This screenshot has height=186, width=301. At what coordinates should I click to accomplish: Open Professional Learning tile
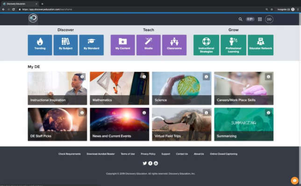pos(233,45)
